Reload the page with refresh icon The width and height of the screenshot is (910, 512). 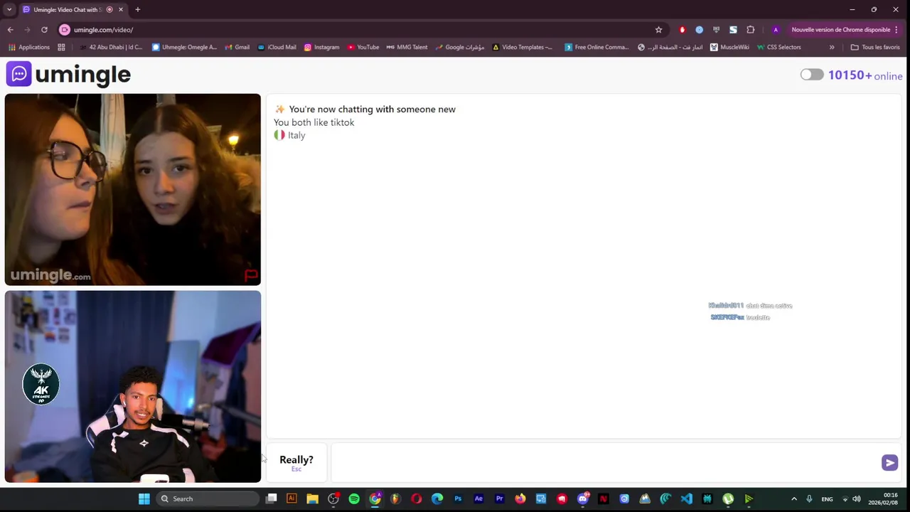(x=44, y=30)
